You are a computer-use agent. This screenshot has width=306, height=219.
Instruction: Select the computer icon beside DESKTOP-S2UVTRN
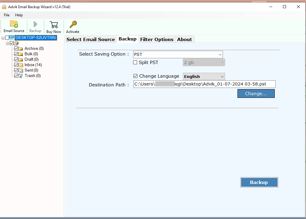coord(12,37)
